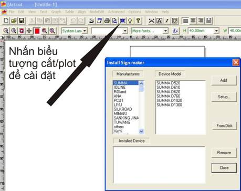241x191 pixels.
Task: Click the align left text icon
Action: 185,20
